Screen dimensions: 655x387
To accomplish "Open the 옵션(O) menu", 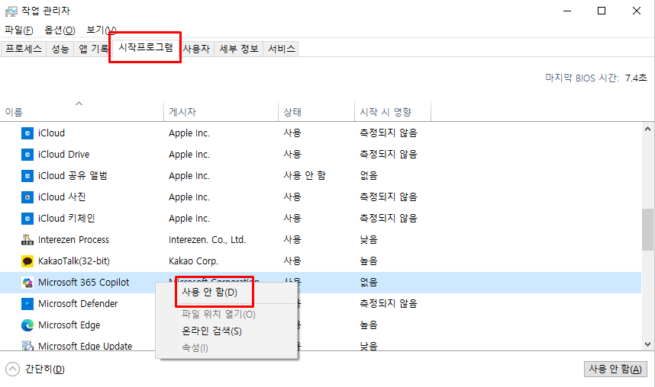I will coord(60,30).
